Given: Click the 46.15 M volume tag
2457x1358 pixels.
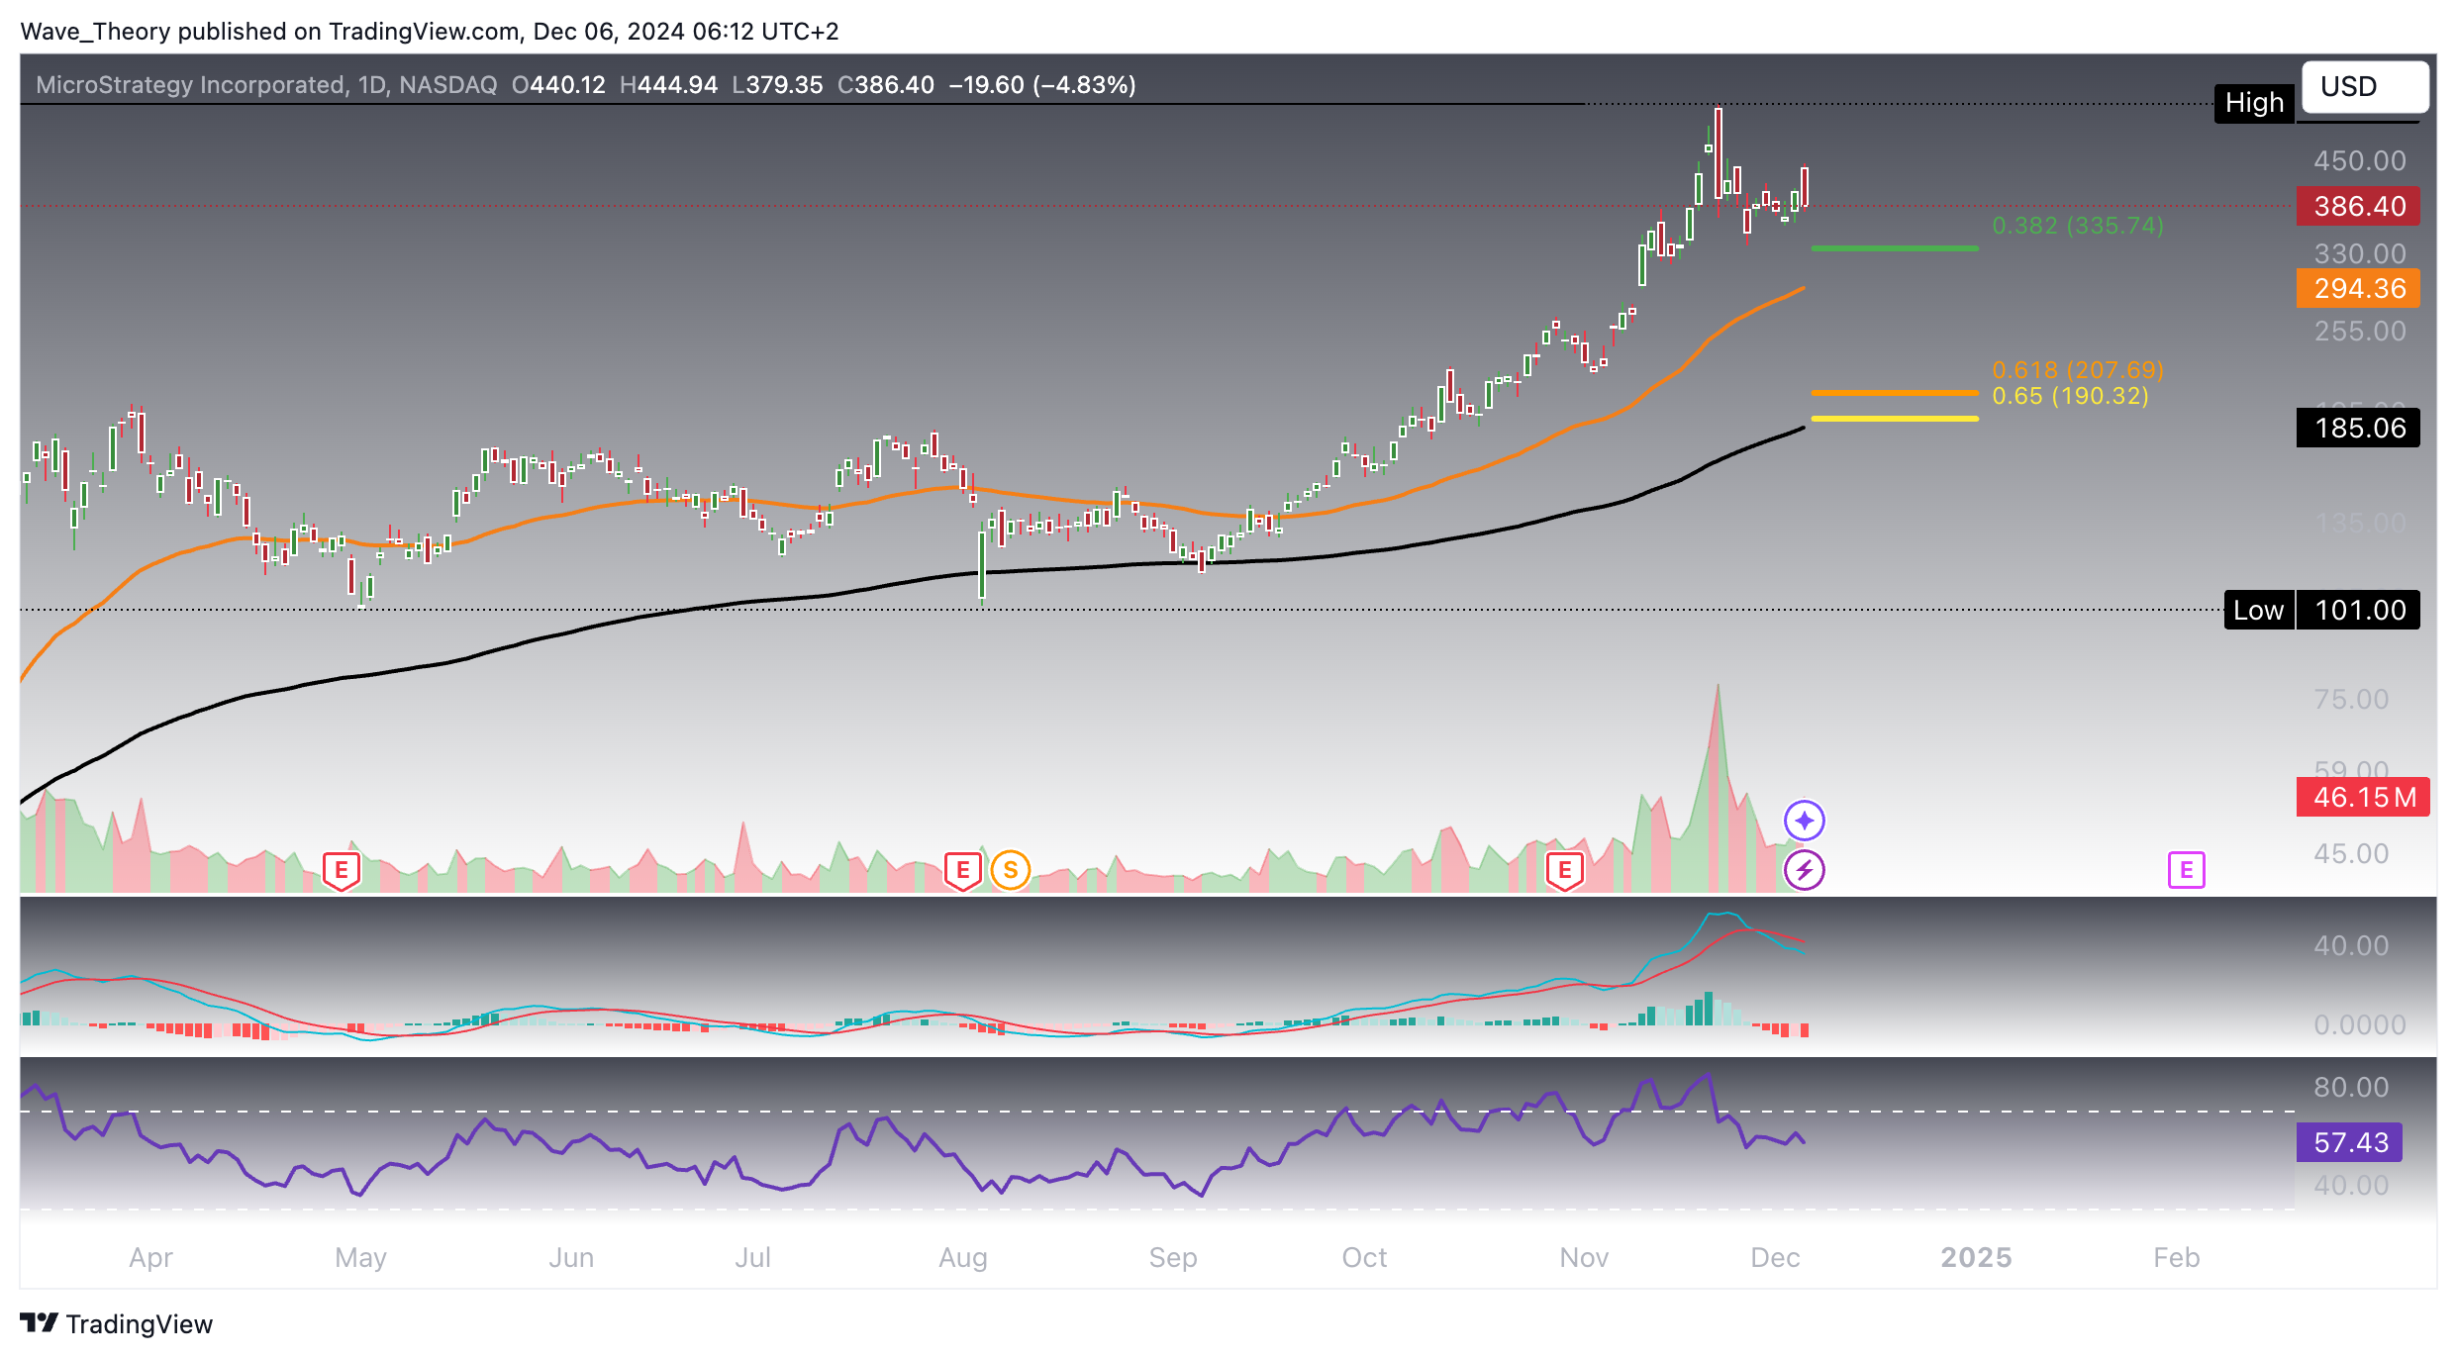Looking at the screenshot, I should [2363, 797].
